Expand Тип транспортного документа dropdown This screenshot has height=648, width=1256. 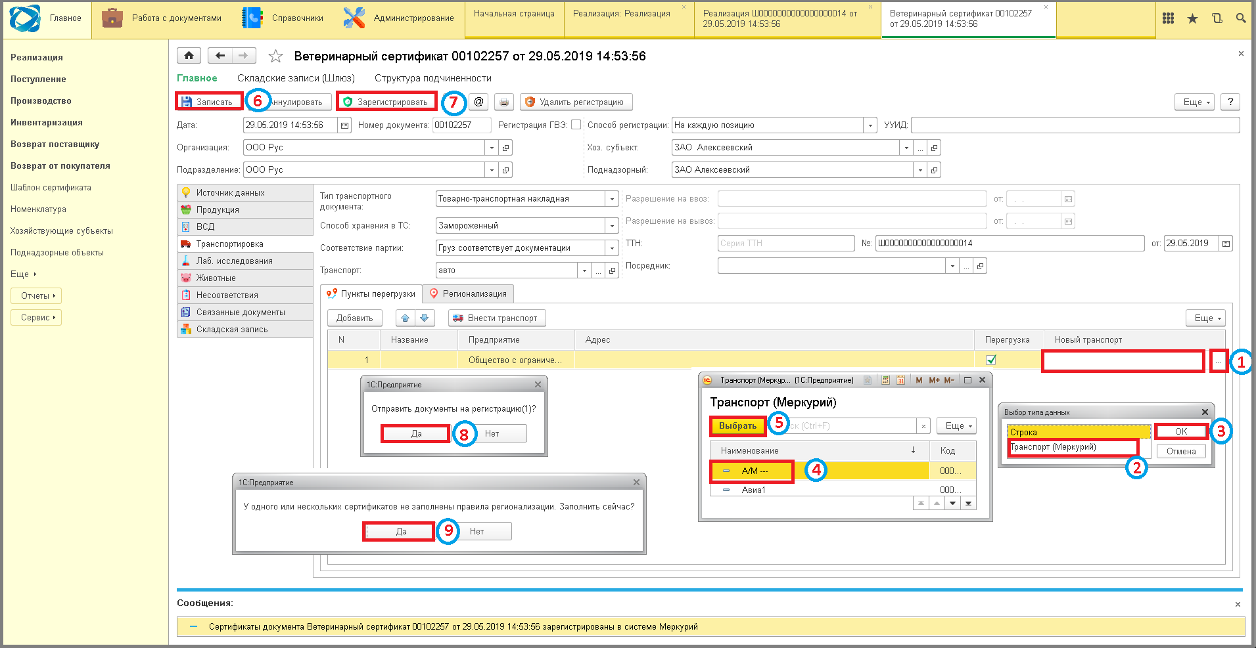point(612,199)
